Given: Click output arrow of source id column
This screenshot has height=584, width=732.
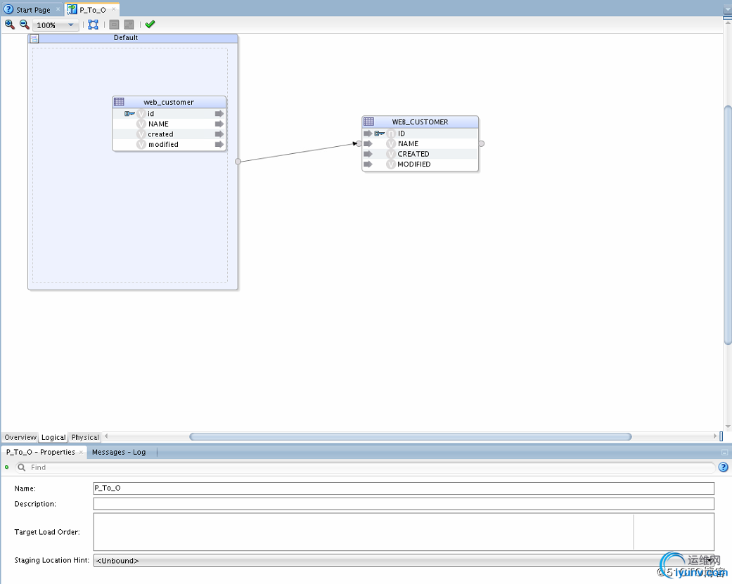Looking at the screenshot, I should click(x=219, y=114).
